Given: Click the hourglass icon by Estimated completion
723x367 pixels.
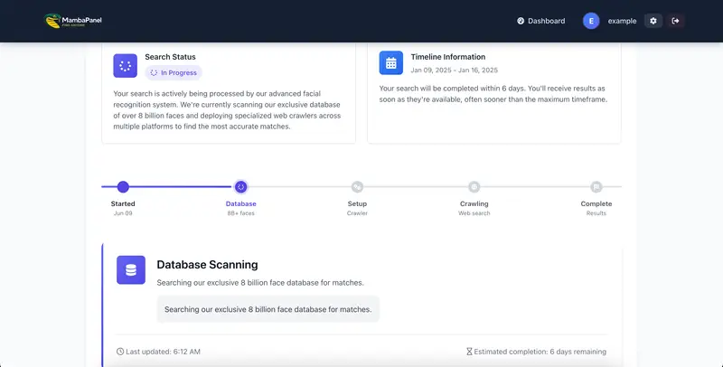Looking at the screenshot, I should (469, 352).
